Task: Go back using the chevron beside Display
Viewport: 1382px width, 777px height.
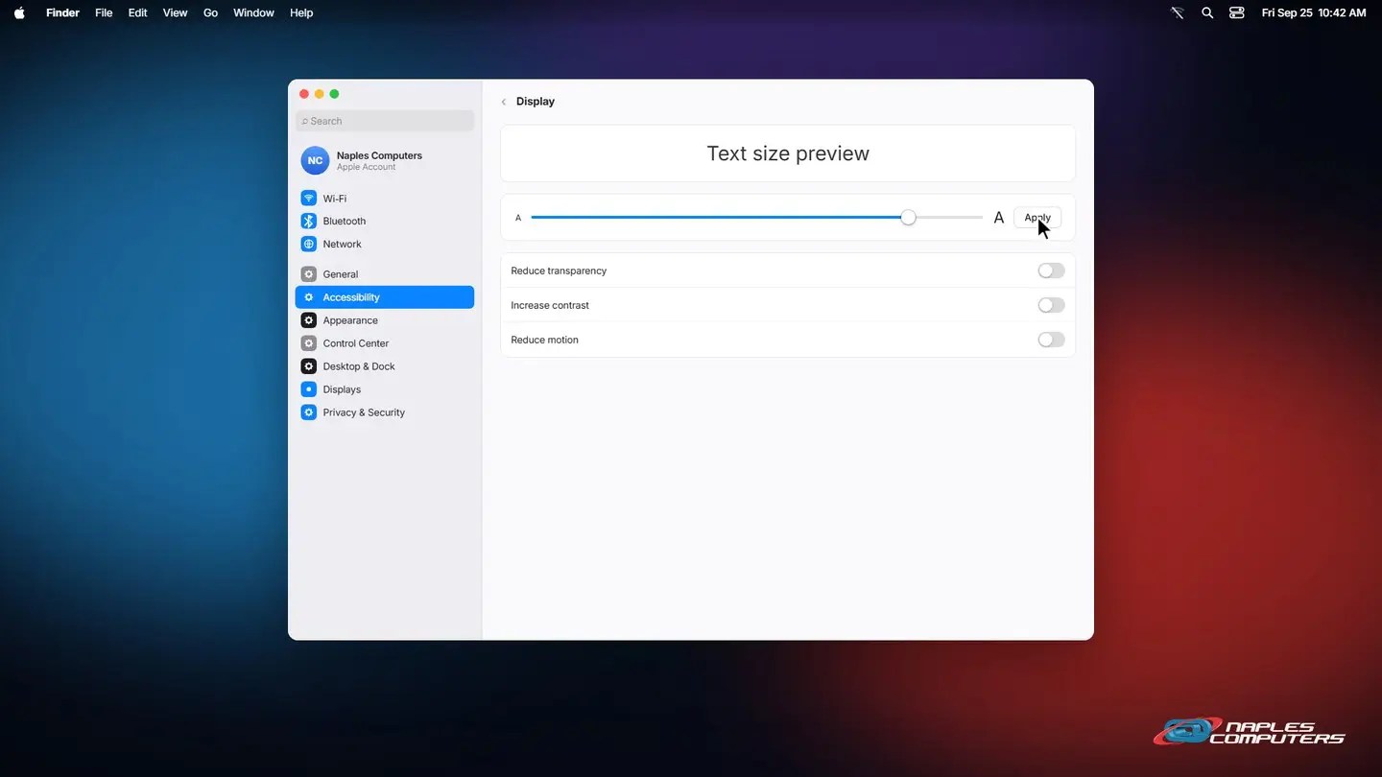Action: 504,102
